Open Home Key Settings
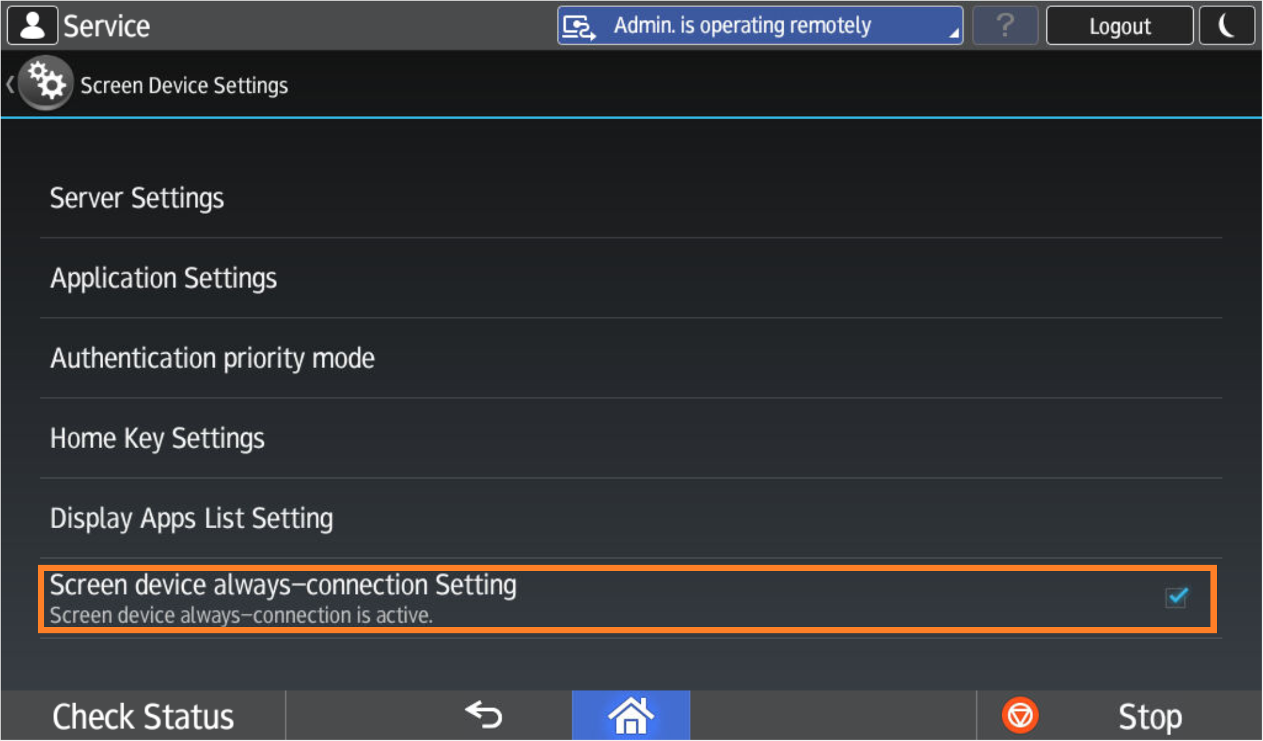 tap(157, 438)
